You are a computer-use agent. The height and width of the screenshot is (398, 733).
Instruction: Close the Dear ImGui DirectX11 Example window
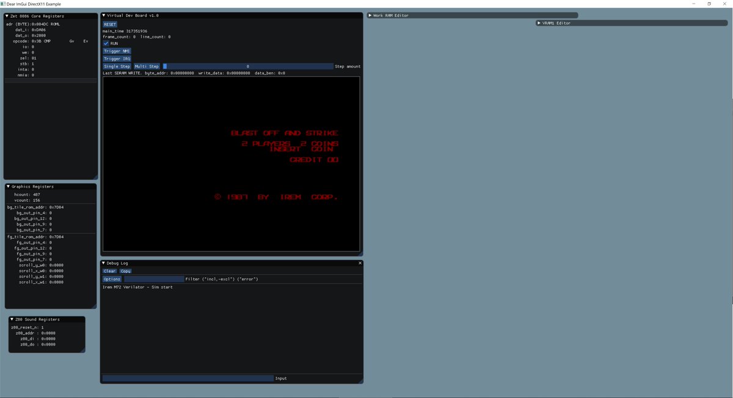point(726,4)
